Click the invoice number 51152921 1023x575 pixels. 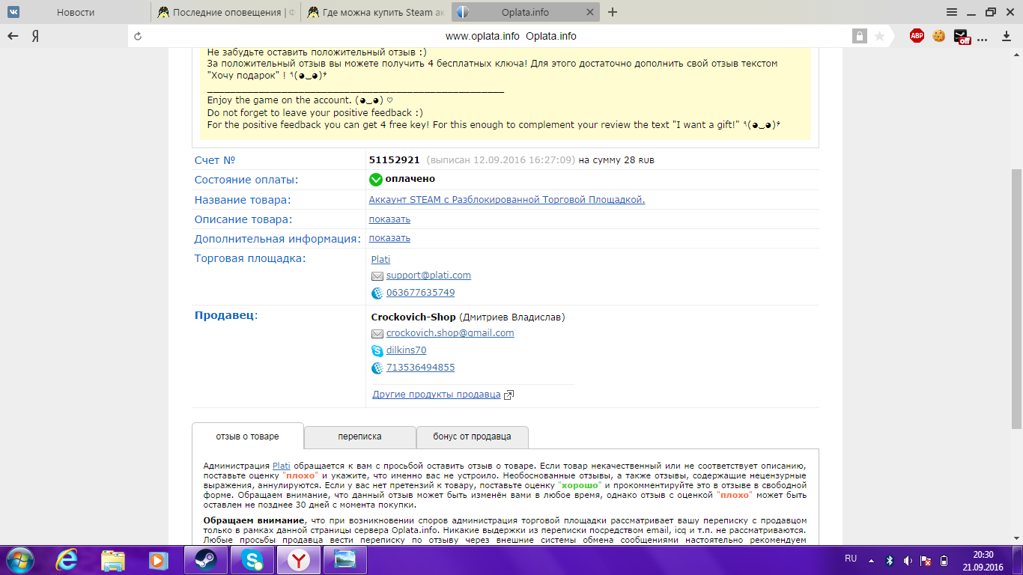coord(395,160)
